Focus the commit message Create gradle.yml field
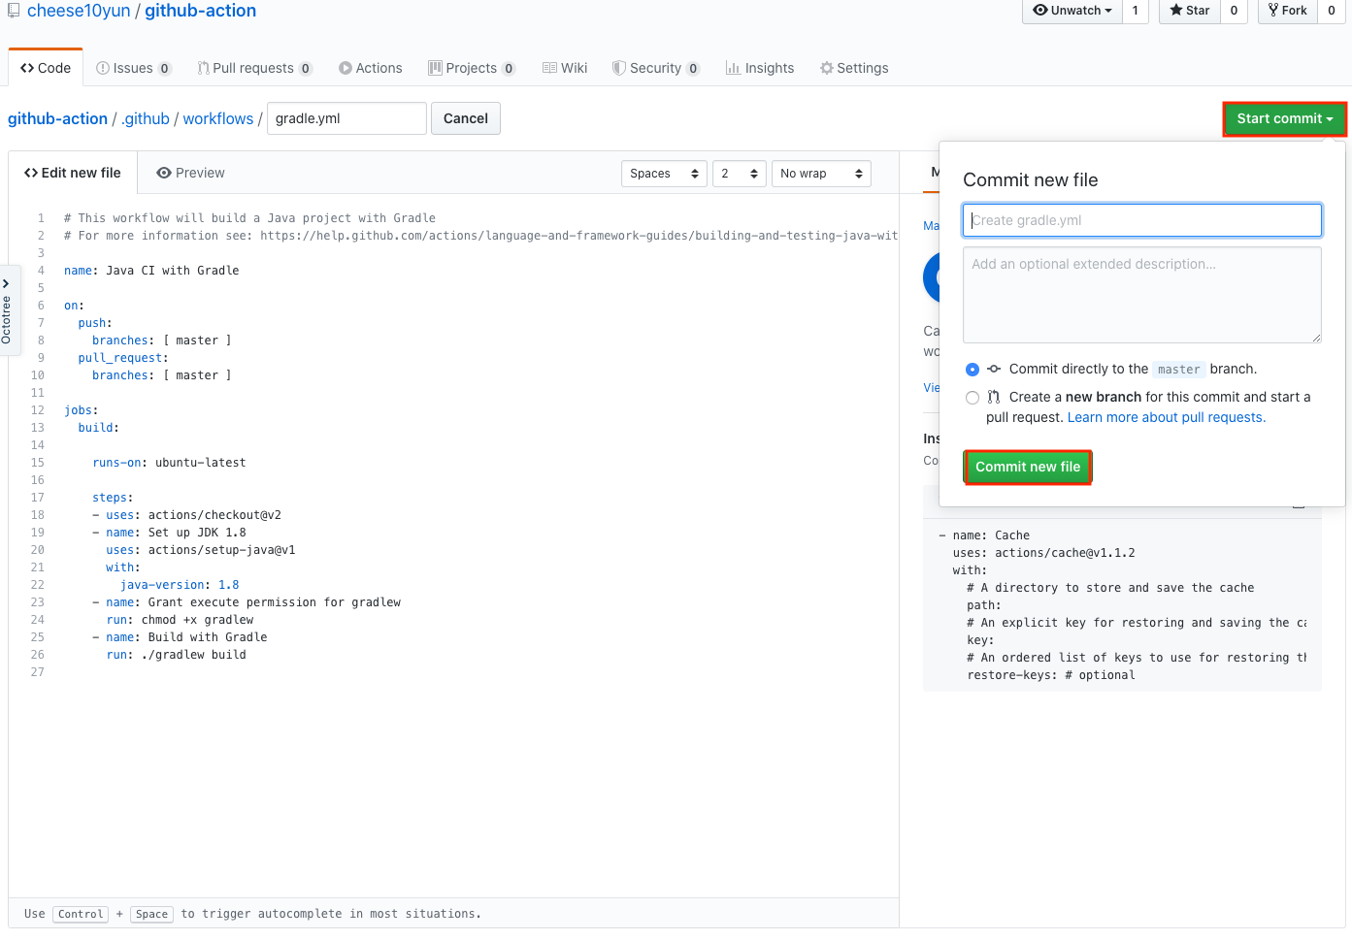Screen dimensions: 1352x940 tap(1142, 220)
